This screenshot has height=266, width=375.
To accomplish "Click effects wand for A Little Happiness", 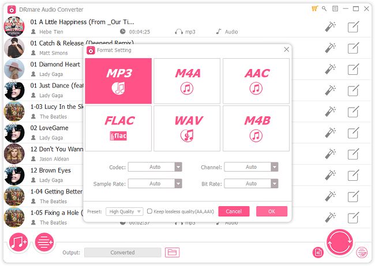I will coord(330,26).
